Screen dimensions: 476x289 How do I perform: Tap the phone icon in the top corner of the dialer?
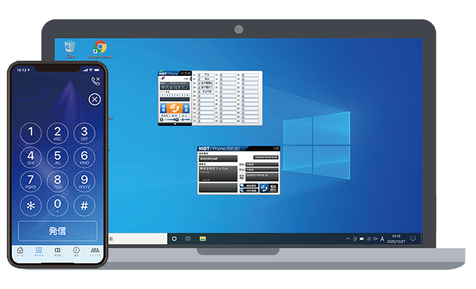tap(95, 80)
